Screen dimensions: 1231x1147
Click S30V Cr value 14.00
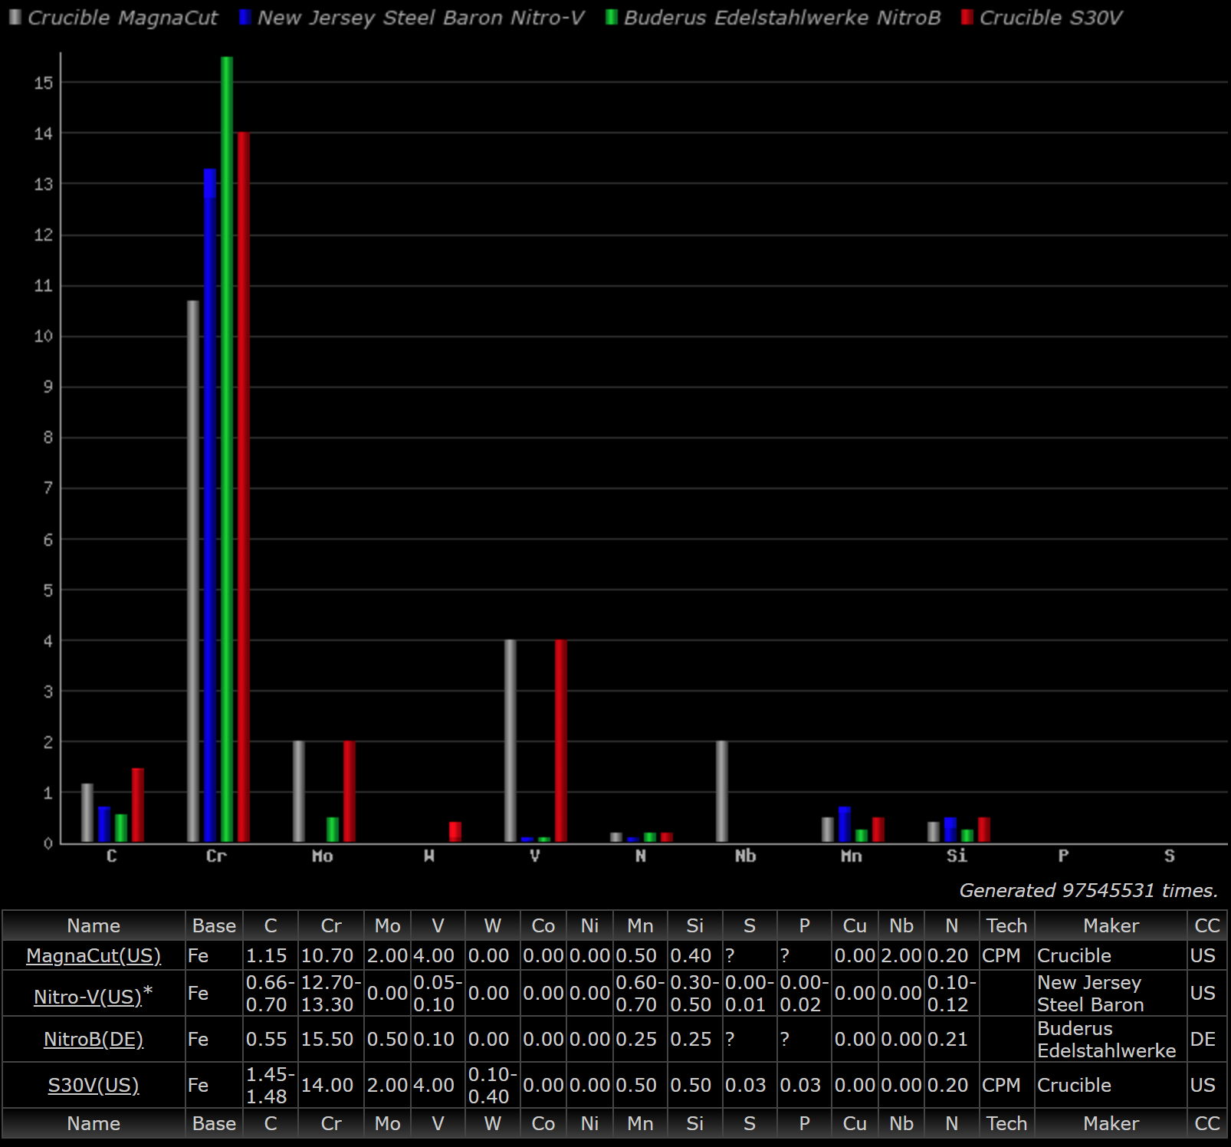tap(327, 1085)
